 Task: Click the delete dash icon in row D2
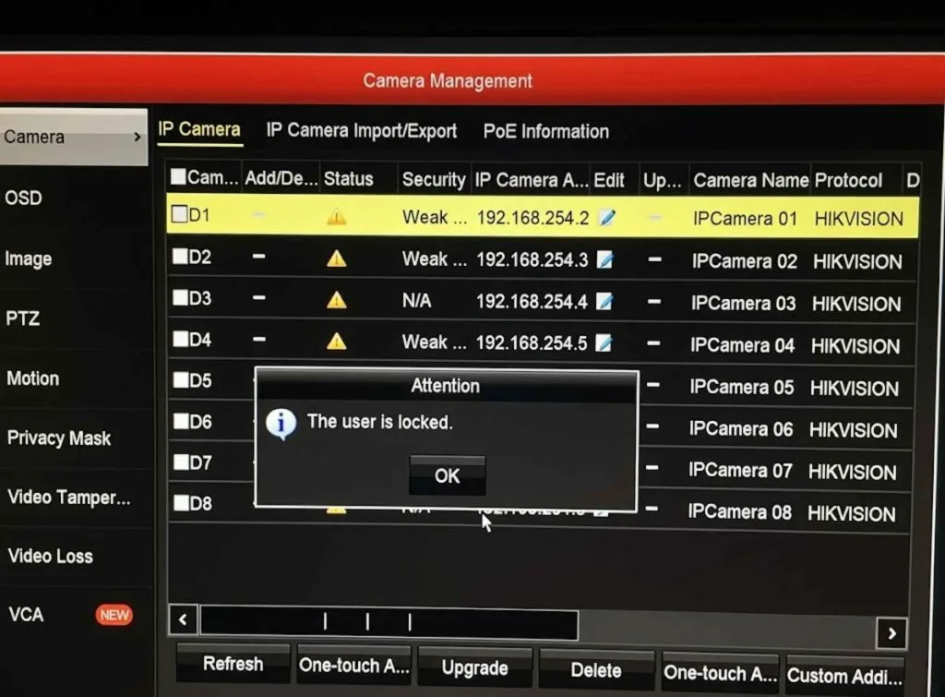coord(259,257)
